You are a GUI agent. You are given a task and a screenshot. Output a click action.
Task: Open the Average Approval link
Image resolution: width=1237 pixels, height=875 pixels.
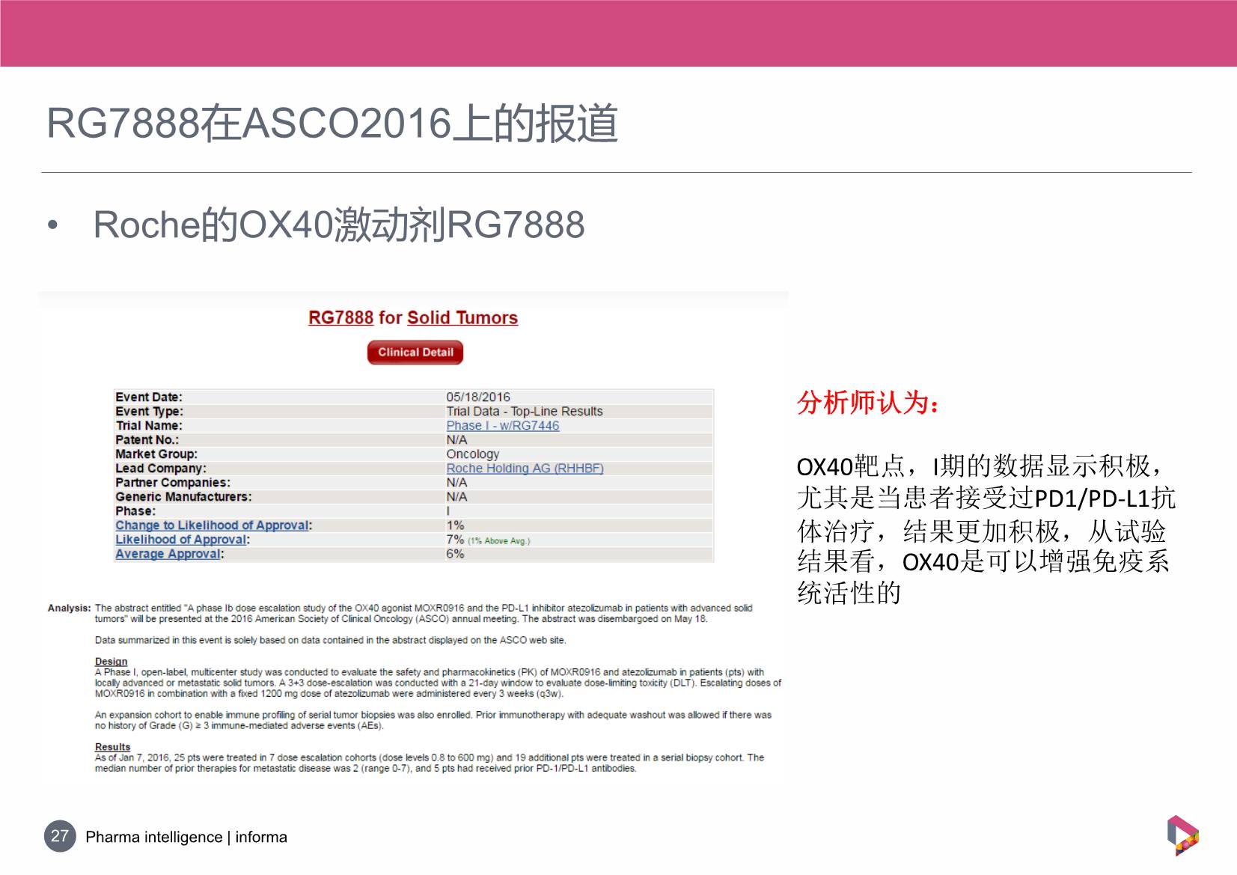(x=168, y=554)
